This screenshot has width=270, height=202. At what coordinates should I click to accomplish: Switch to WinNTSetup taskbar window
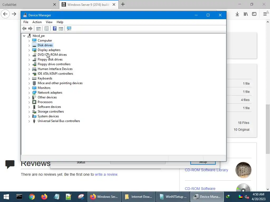[172, 197]
